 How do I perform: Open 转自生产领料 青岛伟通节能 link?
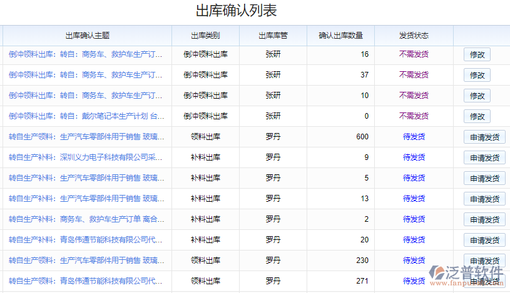point(85,281)
